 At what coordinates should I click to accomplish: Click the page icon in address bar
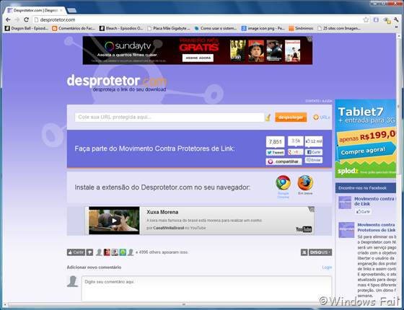click(x=36, y=20)
